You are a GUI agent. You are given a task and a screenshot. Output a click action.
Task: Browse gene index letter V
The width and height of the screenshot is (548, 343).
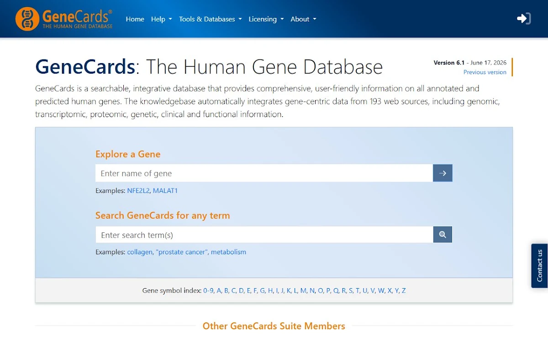click(x=373, y=290)
